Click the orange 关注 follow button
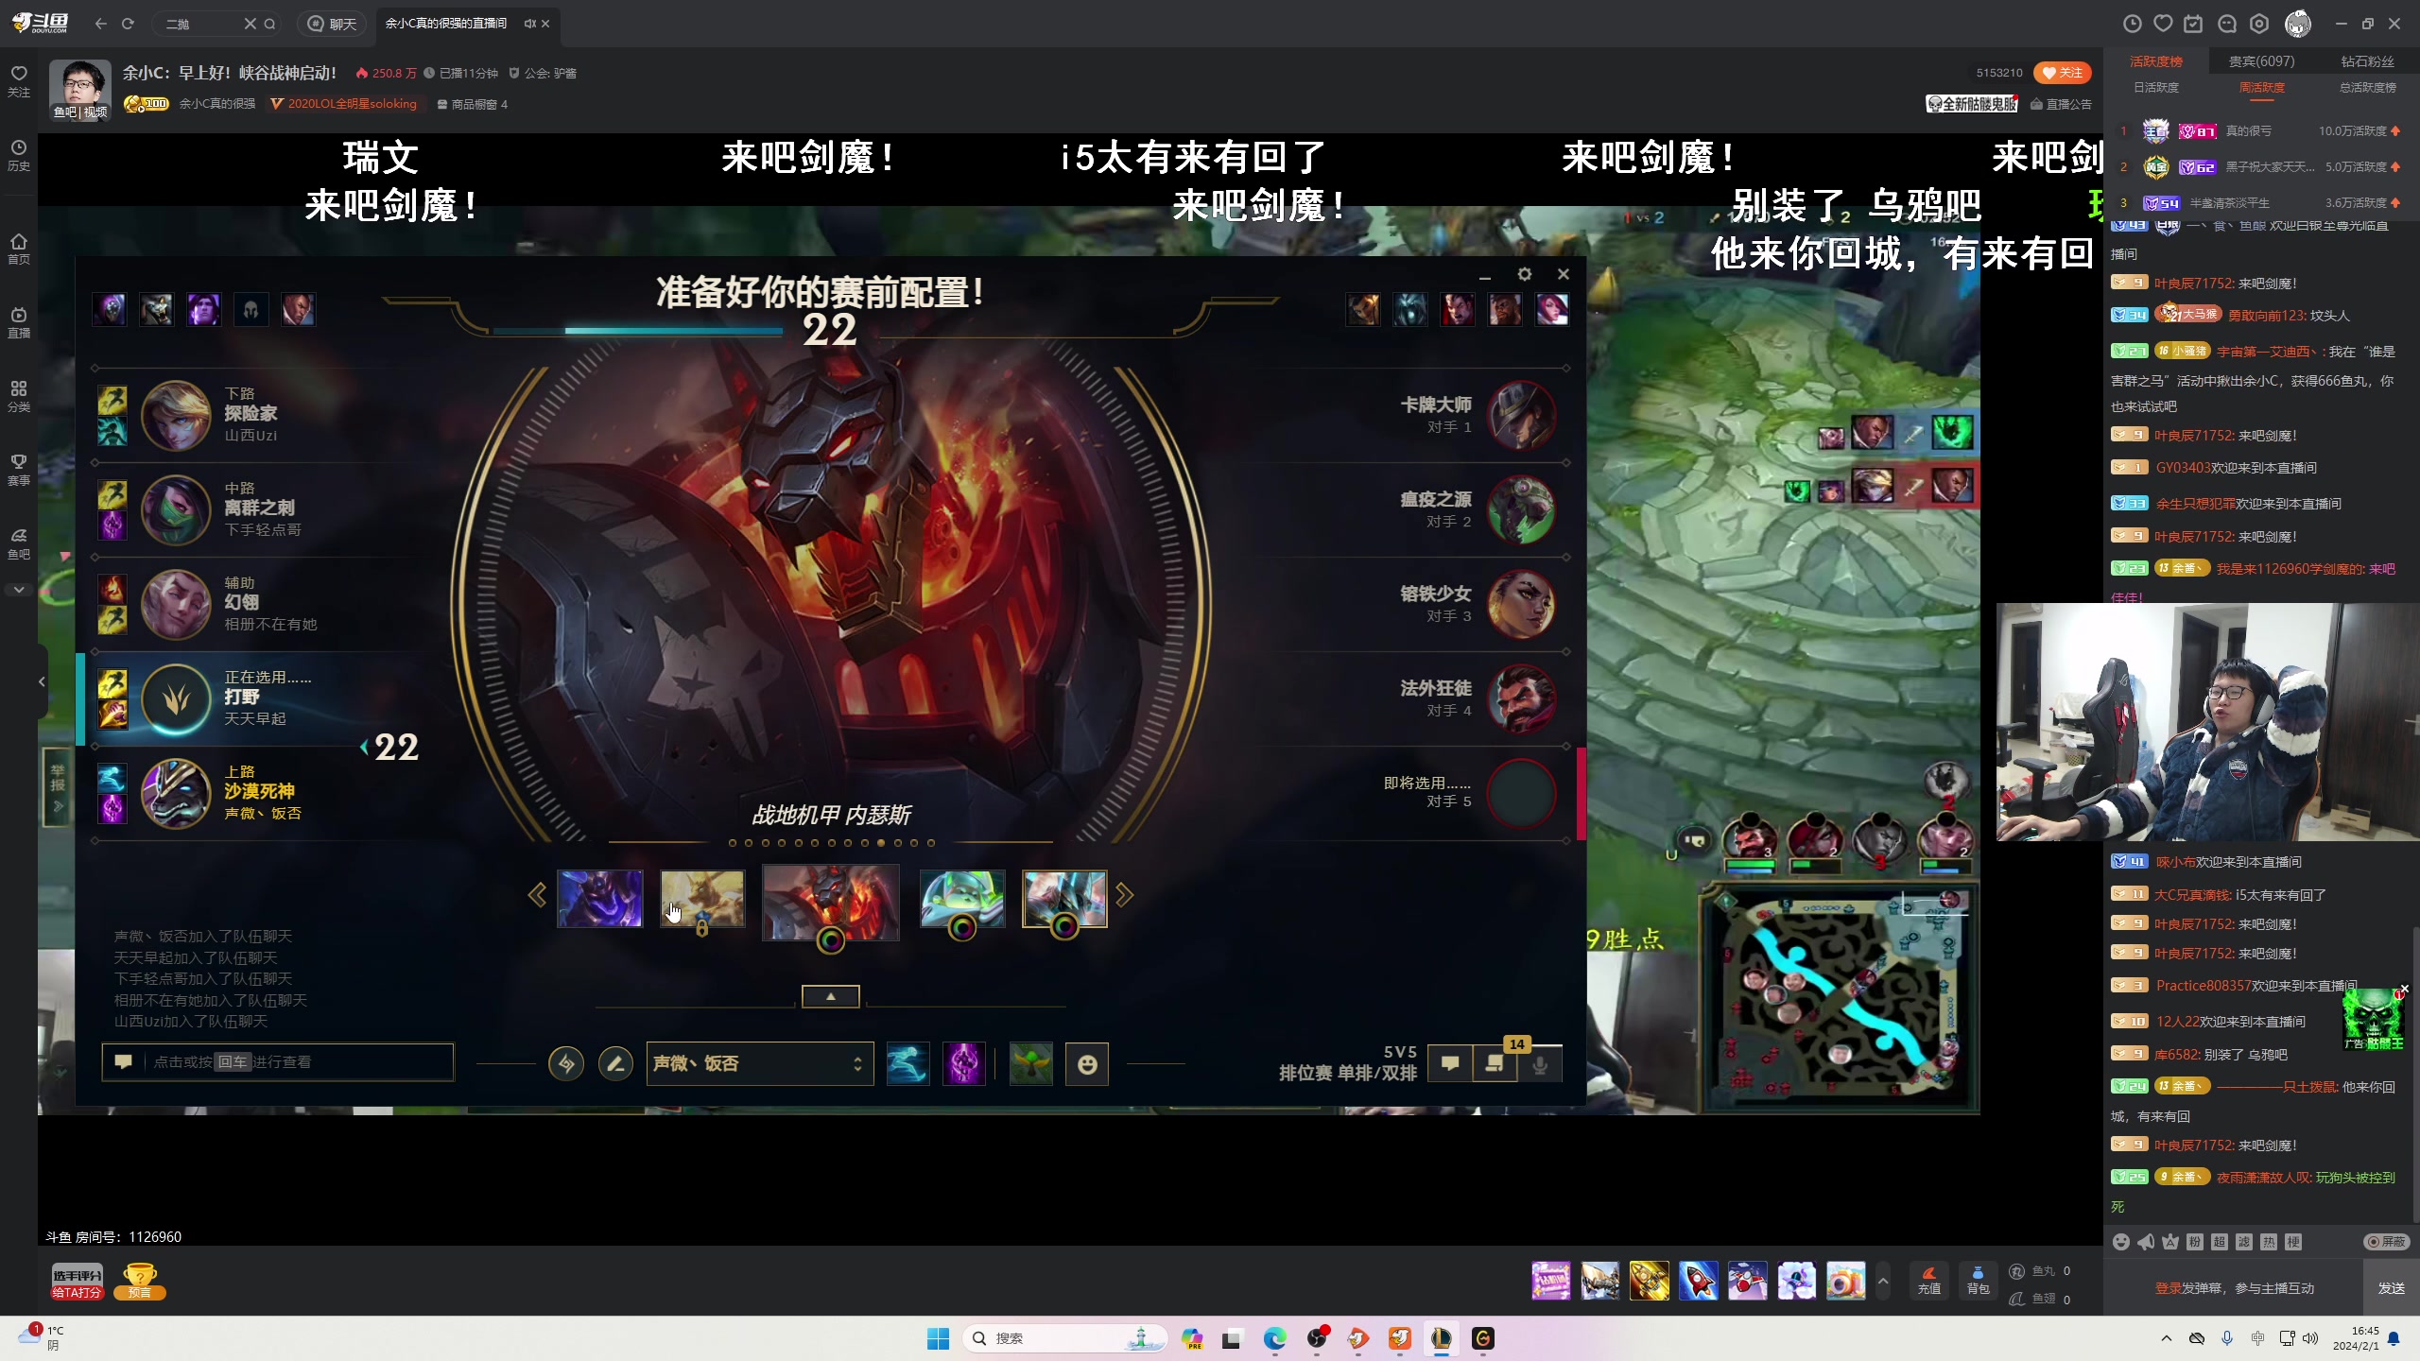The width and height of the screenshot is (2420, 1361). tap(2062, 73)
